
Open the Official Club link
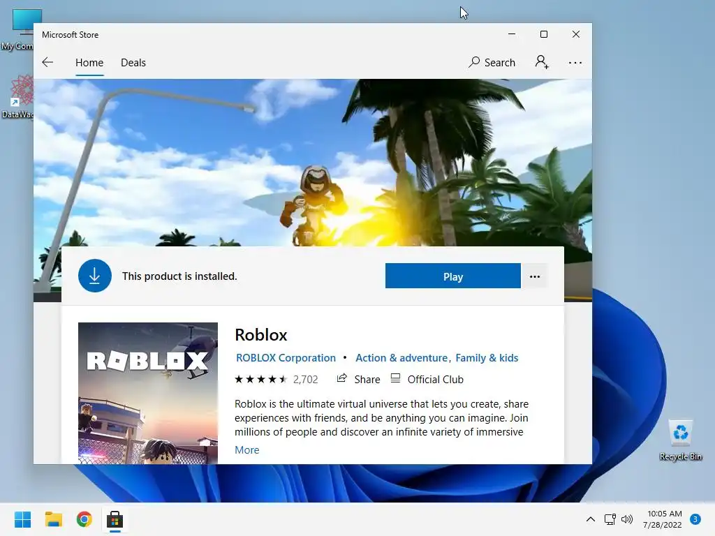pos(427,379)
